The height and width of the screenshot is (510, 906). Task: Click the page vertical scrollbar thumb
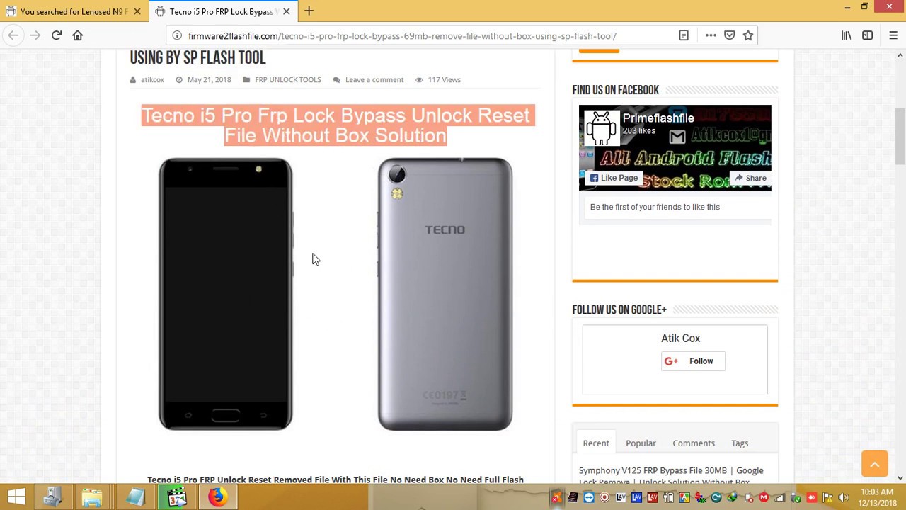900,137
